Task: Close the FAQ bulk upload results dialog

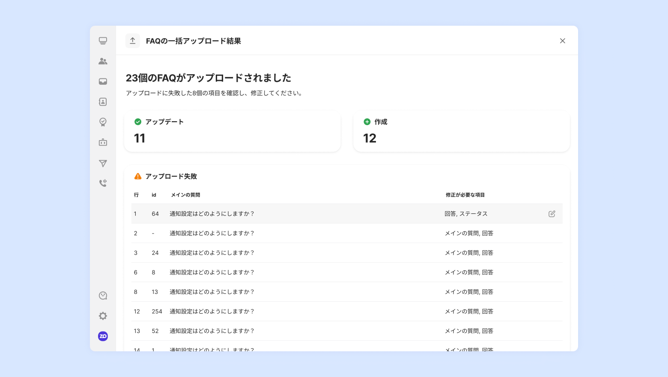Action: [x=562, y=41]
